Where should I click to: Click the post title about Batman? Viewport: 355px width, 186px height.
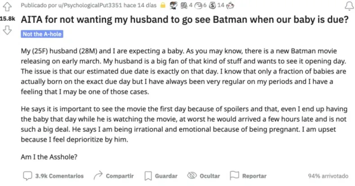[185, 20]
